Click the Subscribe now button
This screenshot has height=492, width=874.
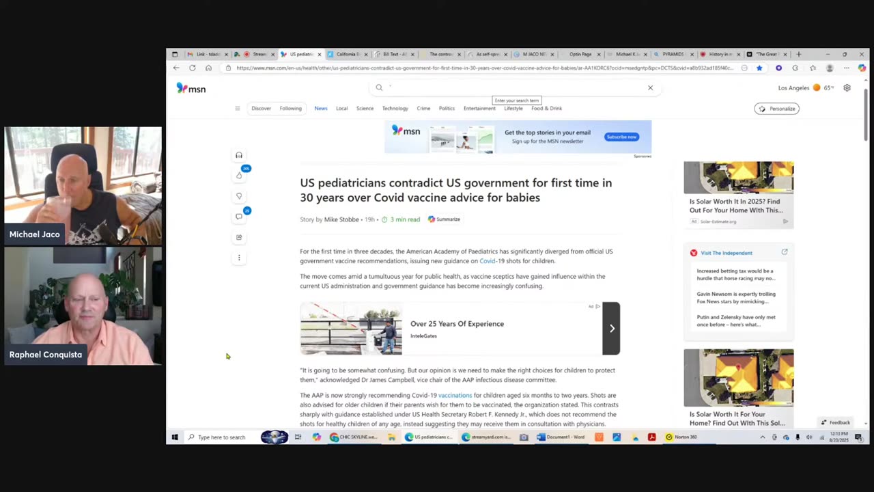[621, 137]
